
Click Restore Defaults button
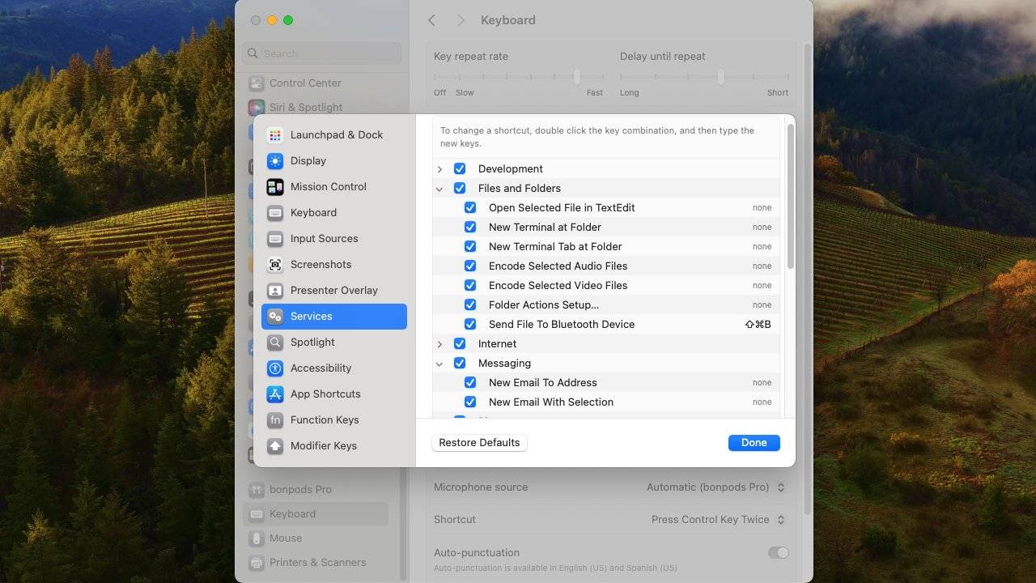point(479,443)
